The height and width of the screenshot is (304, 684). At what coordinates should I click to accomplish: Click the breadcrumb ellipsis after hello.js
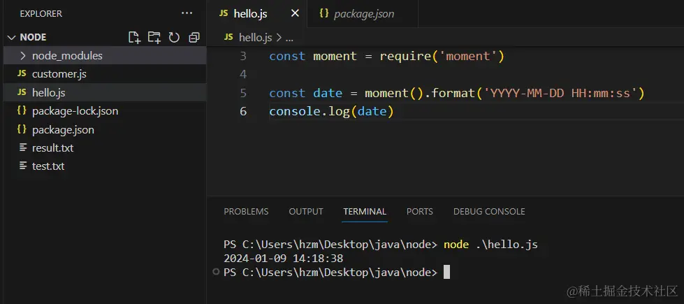290,37
